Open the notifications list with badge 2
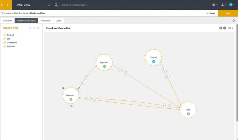 click(x=232, y=5)
